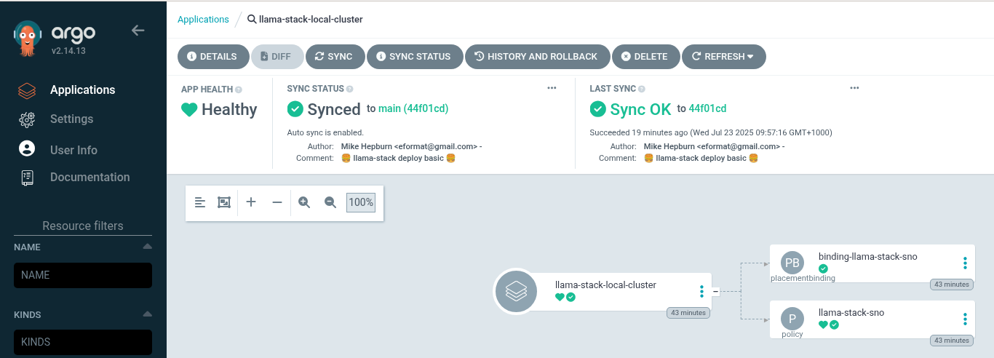
Task: Click the Applications stack icon in sidebar
Action: [27, 91]
